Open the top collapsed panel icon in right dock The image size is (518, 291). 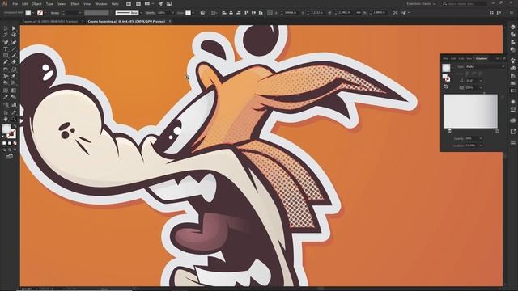(512, 27)
